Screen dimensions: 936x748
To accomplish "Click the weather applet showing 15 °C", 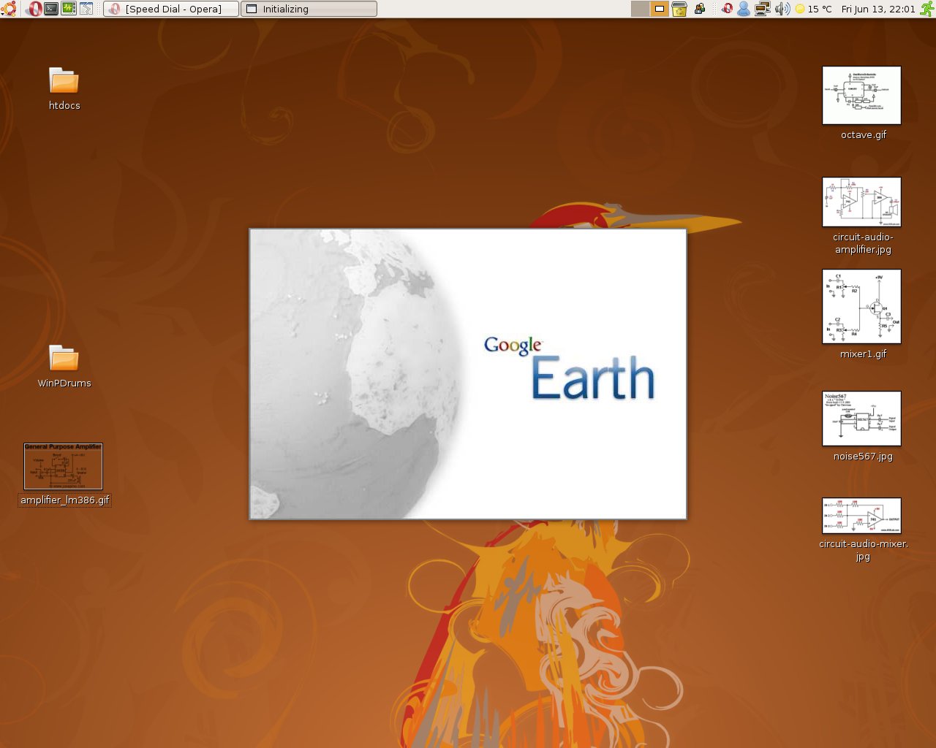I will click(810, 9).
